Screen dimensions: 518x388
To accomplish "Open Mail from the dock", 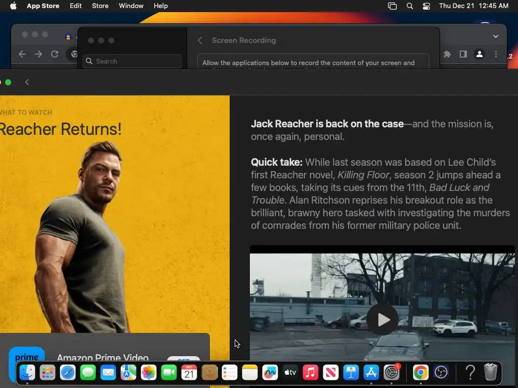I will [108, 373].
